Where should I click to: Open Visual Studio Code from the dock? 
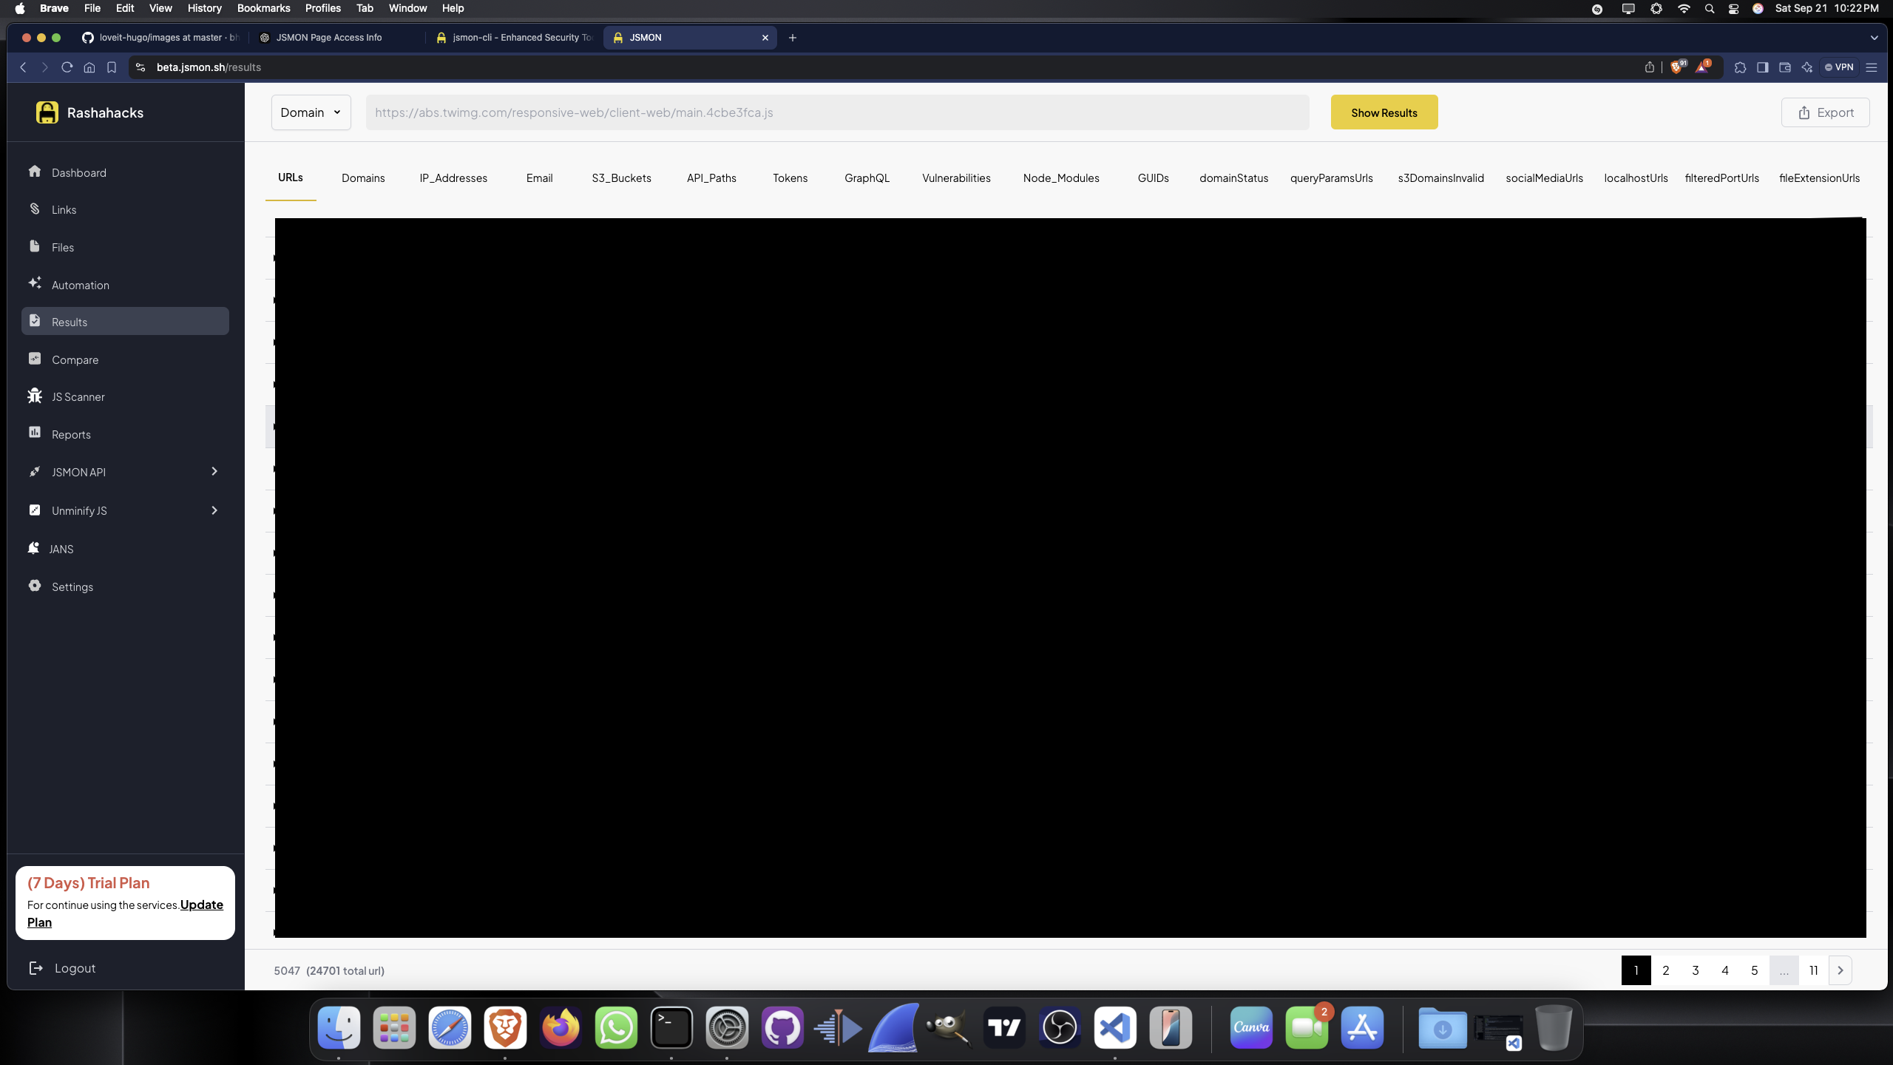pos(1114,1028)
